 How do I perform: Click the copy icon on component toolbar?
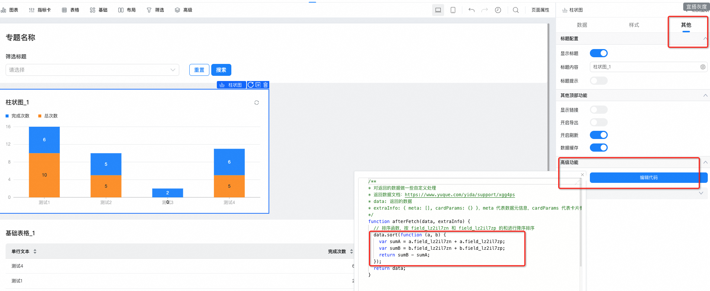(258, 85)
